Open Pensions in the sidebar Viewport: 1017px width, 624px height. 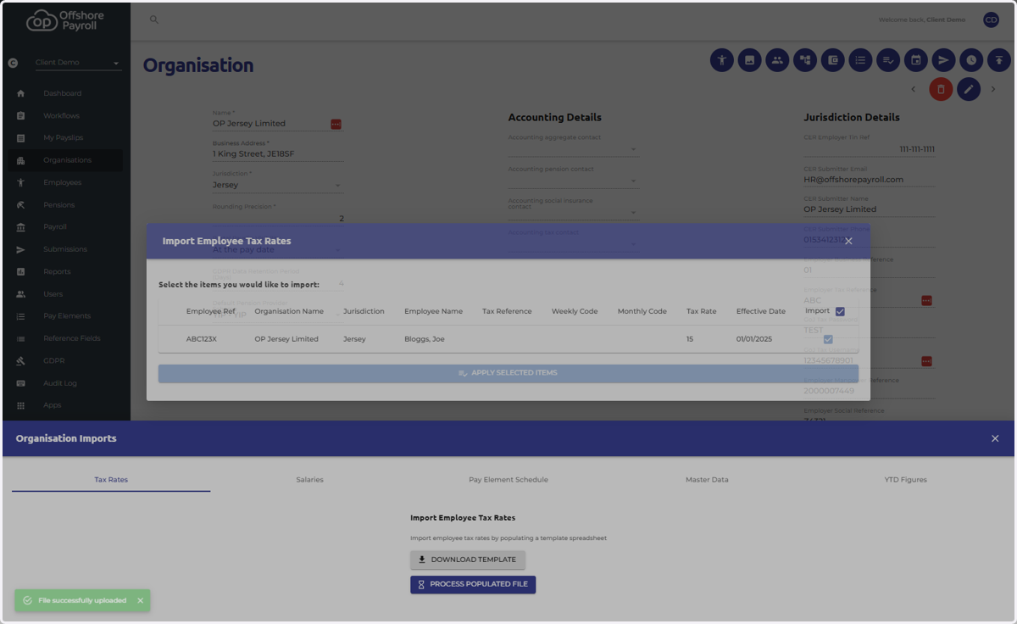pos(65,204)
